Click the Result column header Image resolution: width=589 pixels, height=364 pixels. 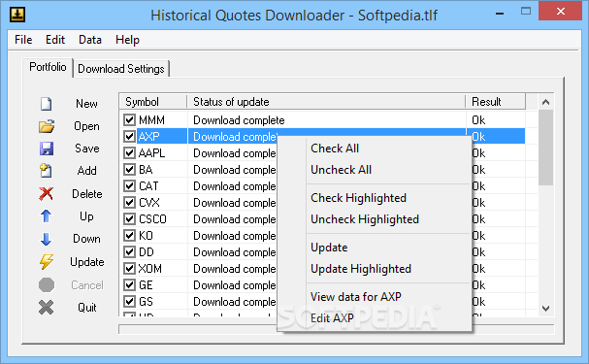(496, 102)
